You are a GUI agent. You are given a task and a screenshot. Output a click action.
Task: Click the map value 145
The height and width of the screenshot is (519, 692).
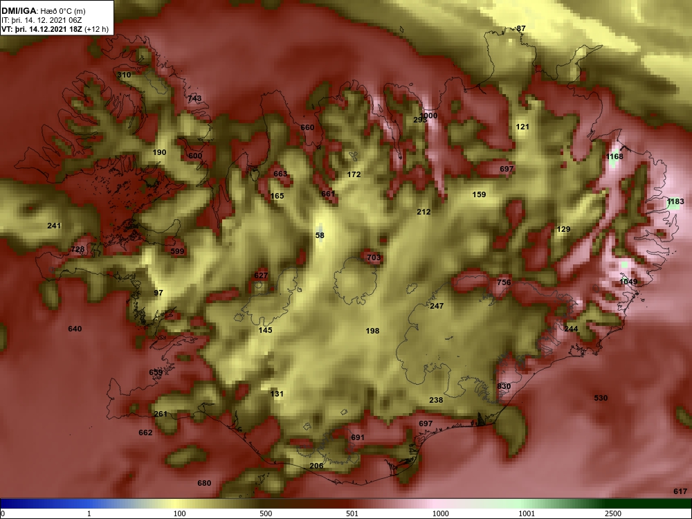coord(265,330)
